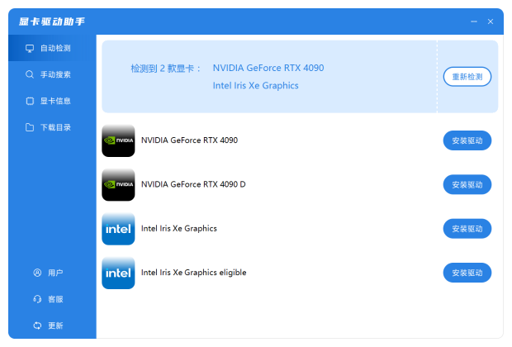Click the NVIDIA logo for GeForce RTX 4090
Image resolution: width=512 pixels, height=347 pixels.
point(118,140)
